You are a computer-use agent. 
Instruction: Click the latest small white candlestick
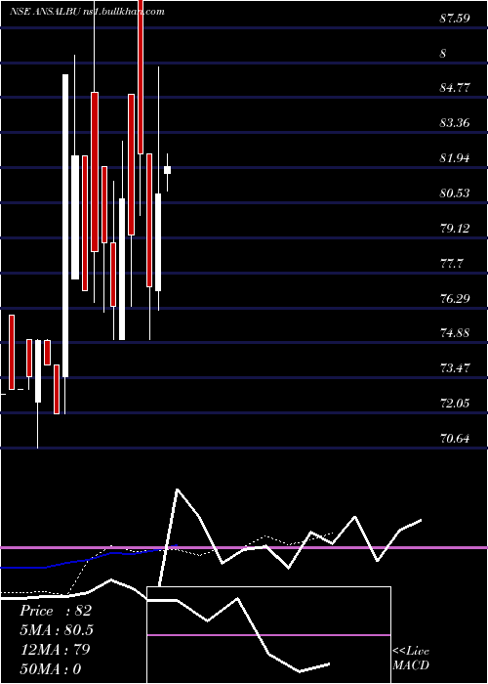167,170
